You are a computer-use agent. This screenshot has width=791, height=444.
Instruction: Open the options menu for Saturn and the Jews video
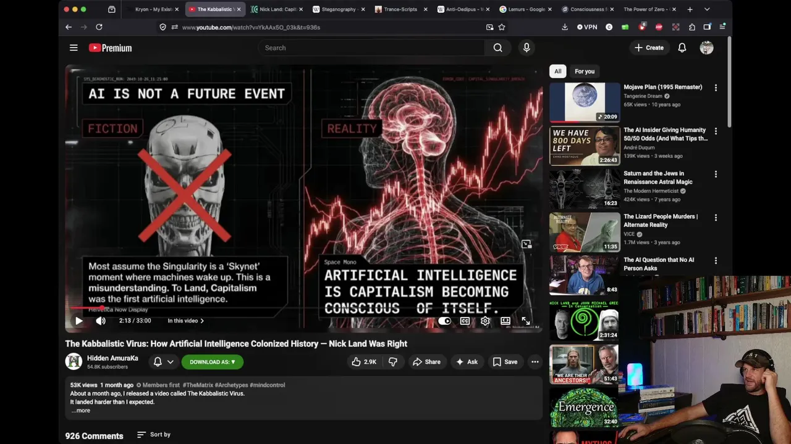[x=716, y=175]
